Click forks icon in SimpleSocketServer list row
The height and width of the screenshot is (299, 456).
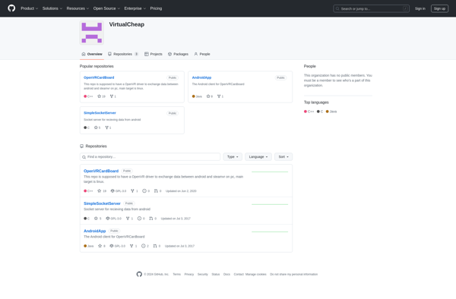click(128, 219)
